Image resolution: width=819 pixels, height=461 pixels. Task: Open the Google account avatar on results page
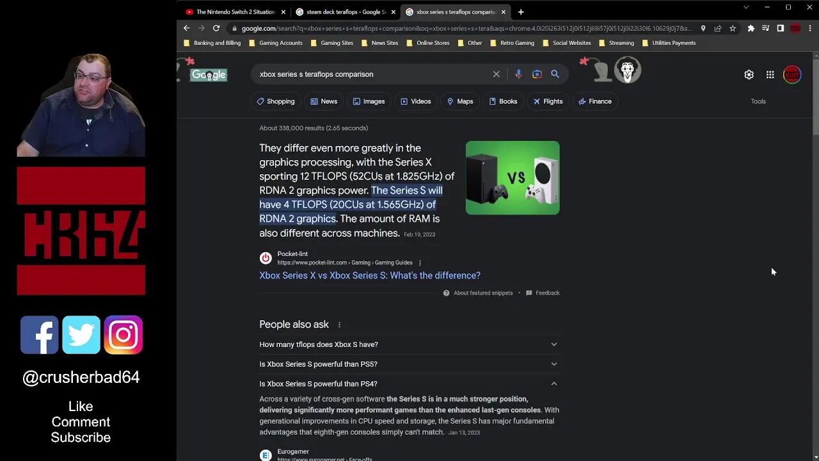point(792,75)
